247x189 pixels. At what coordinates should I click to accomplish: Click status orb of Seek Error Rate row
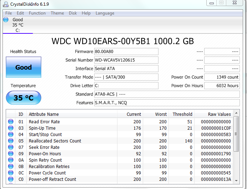click(x=11, y=147)
